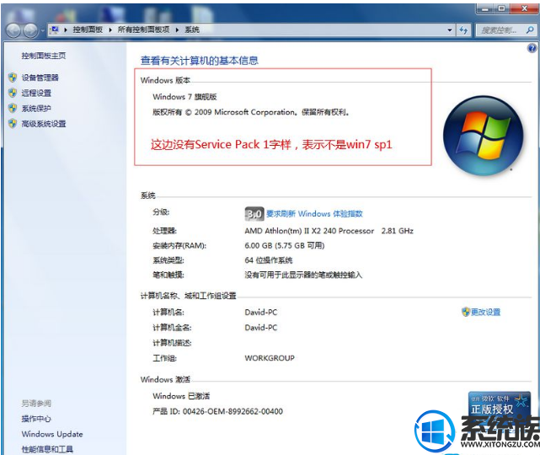Open 要求刷新 Windows 体验指数 link
This screenshot has height=455, width=540.
click(x=314, y=214)
